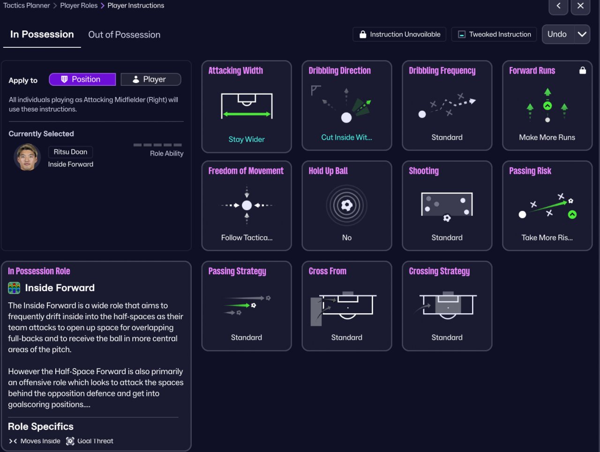Apply instructions to Position
The height and width of the screenshot is (452, 600).
click(82, 79)
